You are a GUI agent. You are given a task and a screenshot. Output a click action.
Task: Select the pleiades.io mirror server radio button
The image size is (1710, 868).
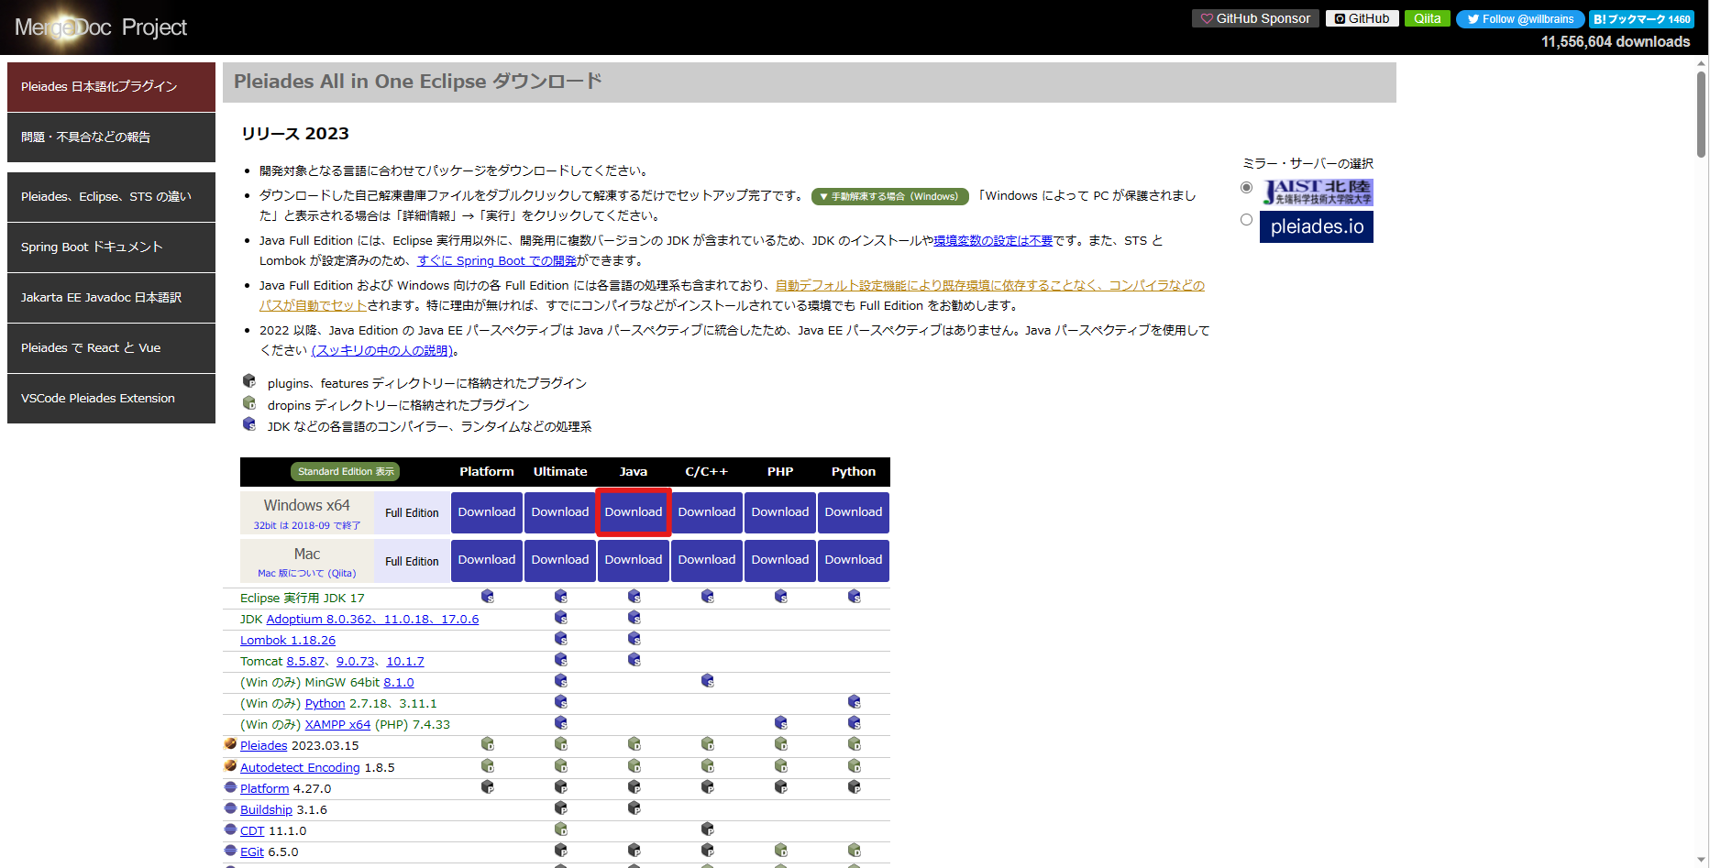1246,219
